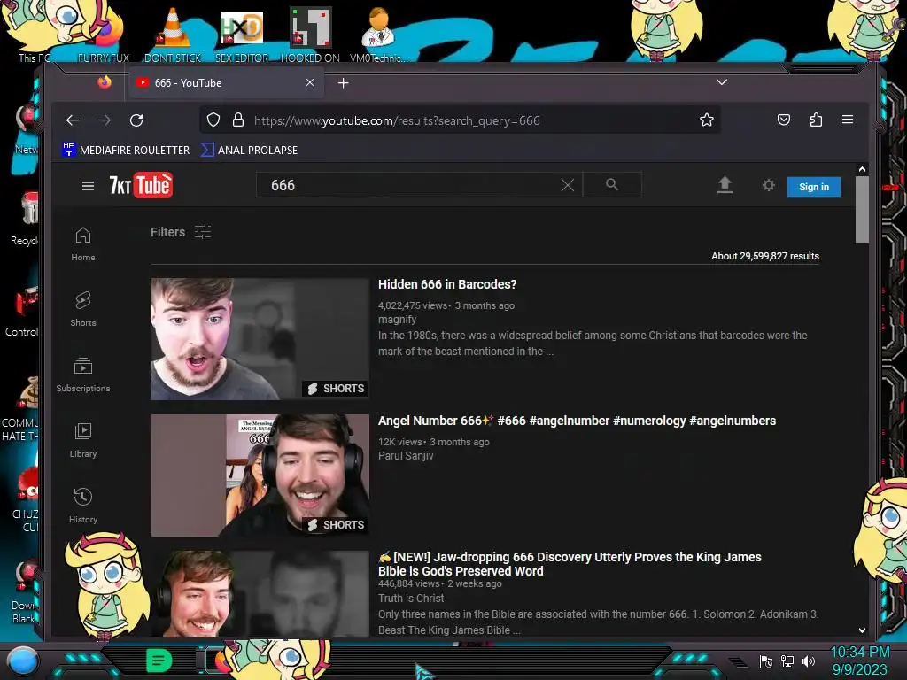Viewport: 907px width, 680px height.
Task: Open the VLC DONT STICK desktop shortcut
Action: (x=173, y=35)
